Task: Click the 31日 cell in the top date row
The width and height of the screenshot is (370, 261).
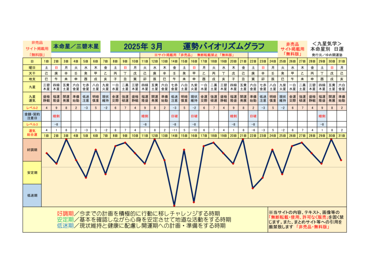Action: (x=342, y=61)
